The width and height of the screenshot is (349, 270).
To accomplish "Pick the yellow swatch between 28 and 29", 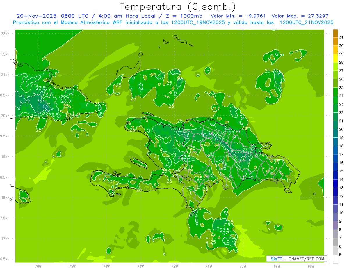I will [335, 58].
